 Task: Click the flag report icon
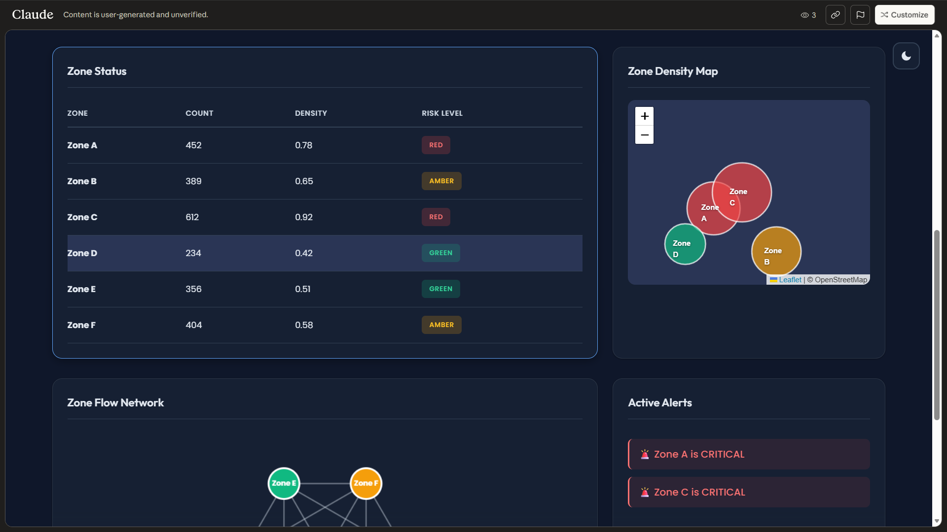click(860, 15)
